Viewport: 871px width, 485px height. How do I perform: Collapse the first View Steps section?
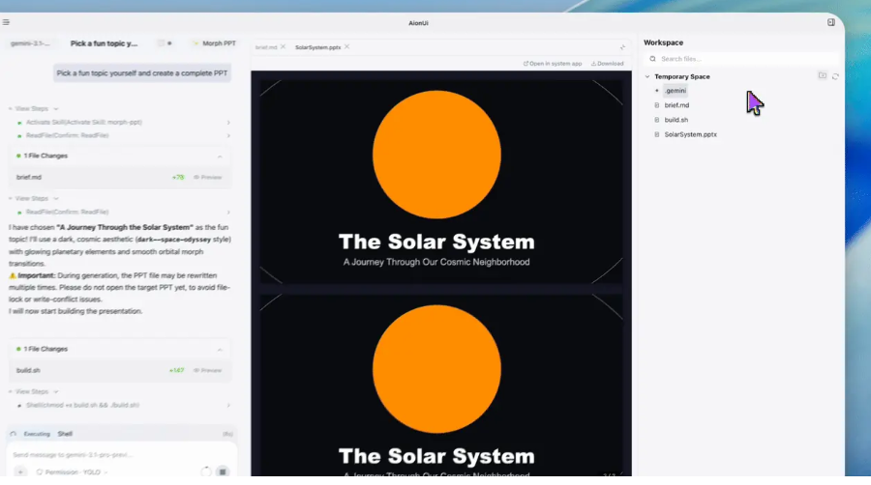point(33,108)
